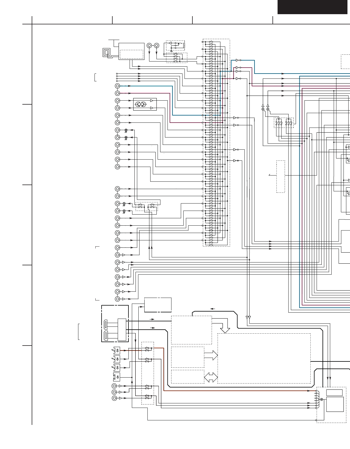Select the lower HDMI connector symbol
Screen dimensions: 350x449
pyautogui.click(x=106, y=336)
